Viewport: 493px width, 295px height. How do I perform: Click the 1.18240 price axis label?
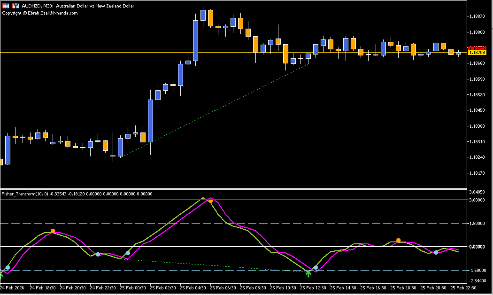coord(477,157)
